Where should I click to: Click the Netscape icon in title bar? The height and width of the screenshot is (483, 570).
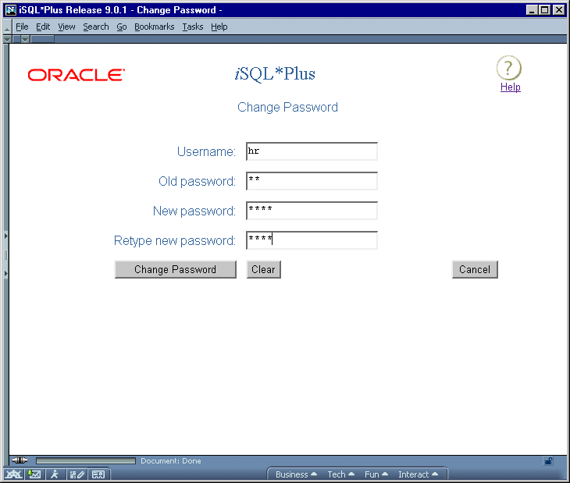click(x=11, y=10)
